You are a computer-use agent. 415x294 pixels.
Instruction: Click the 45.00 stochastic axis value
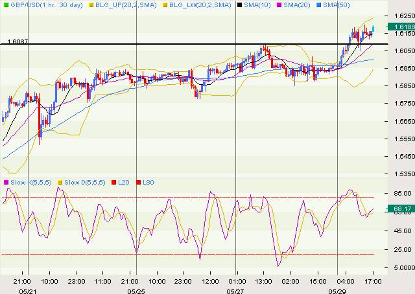(x=403, y=231)
